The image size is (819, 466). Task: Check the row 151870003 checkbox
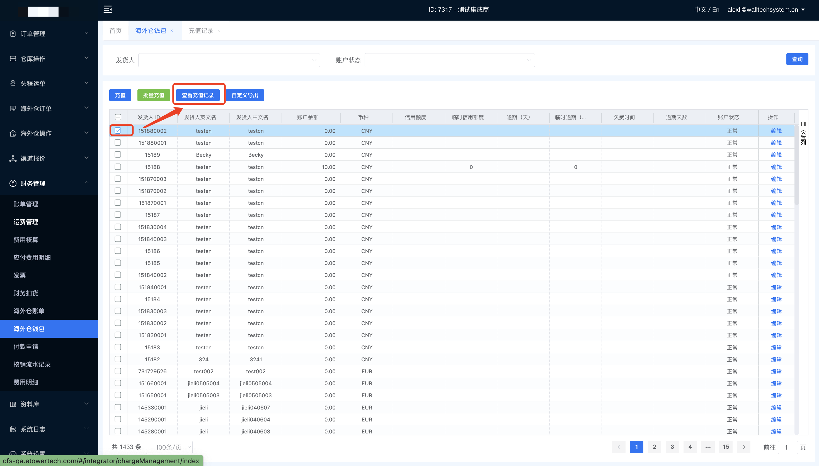point(118,179)
